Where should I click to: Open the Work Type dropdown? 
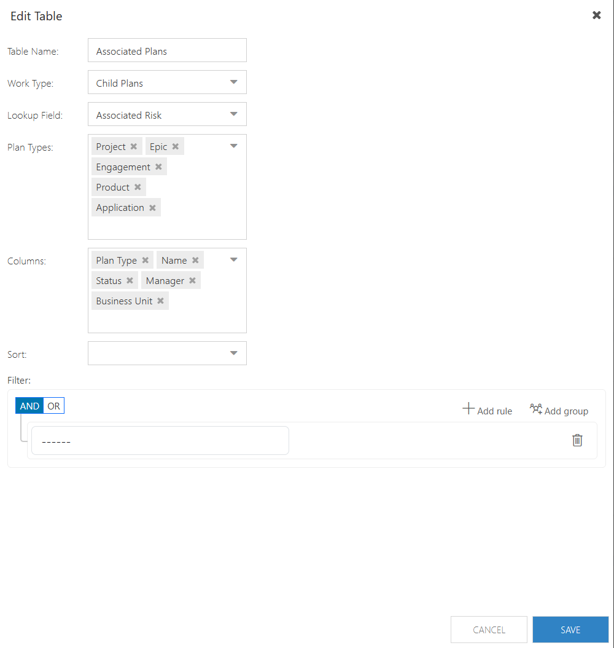tap(167, 82)
